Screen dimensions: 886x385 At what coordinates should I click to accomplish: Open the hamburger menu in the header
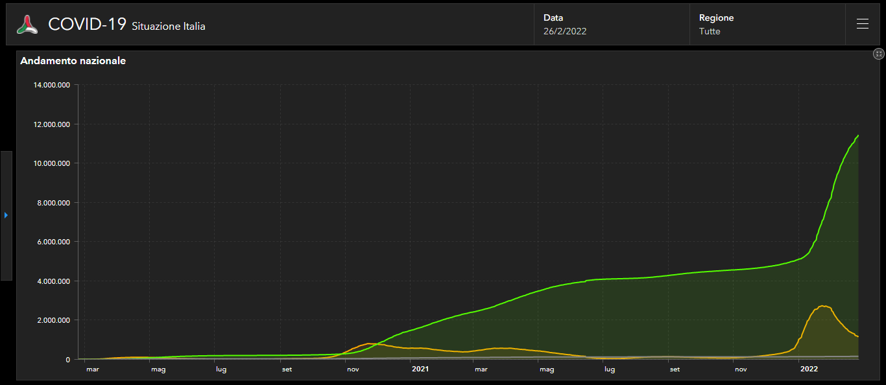(862, 25)
